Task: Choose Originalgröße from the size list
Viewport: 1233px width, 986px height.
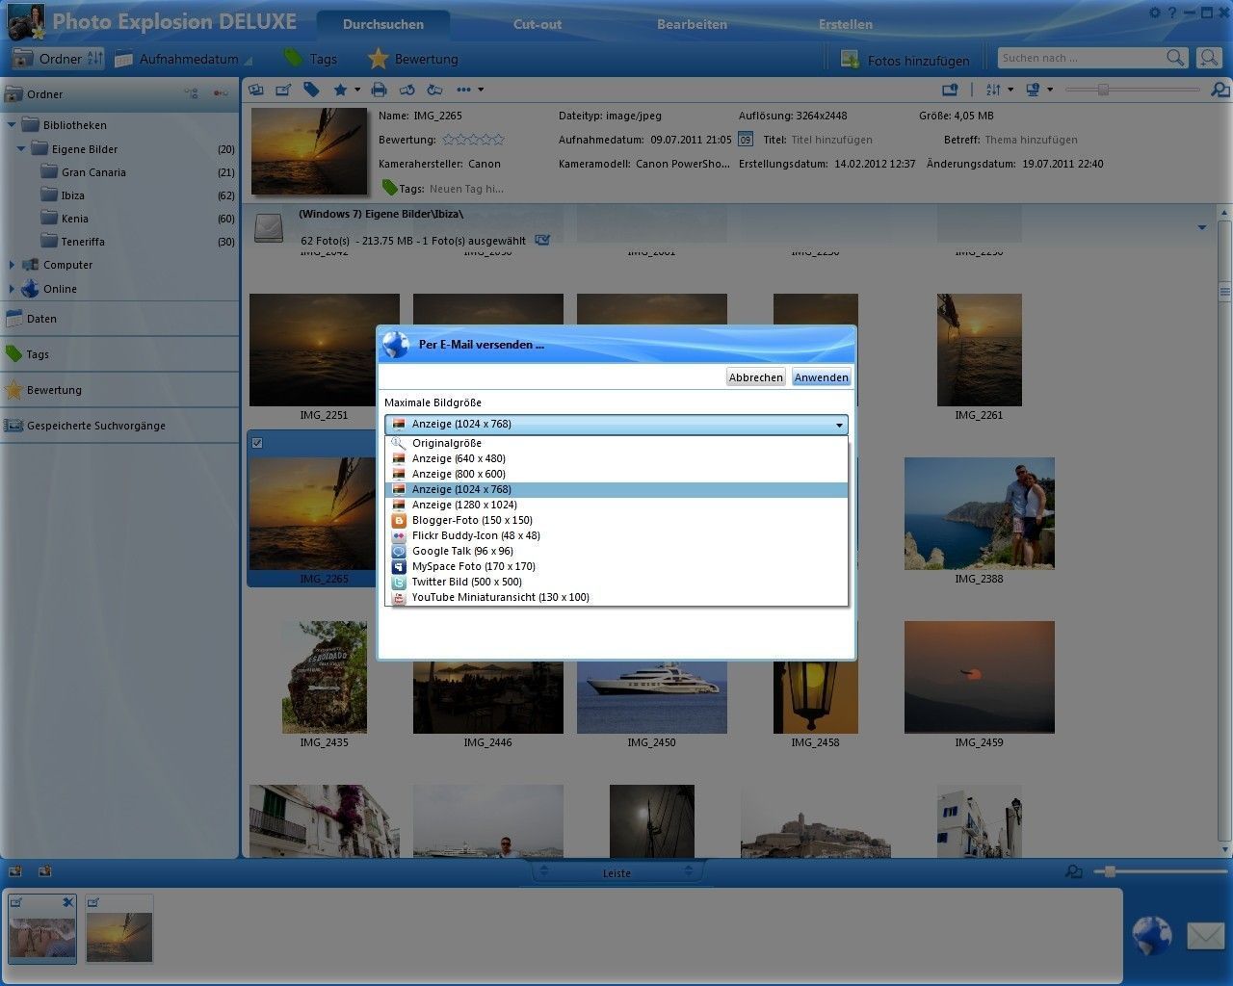Action: (x=446, y=443)
